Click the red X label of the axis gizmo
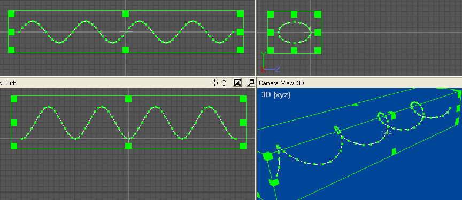This screenshot has height=200, width=462. point(263,70)
